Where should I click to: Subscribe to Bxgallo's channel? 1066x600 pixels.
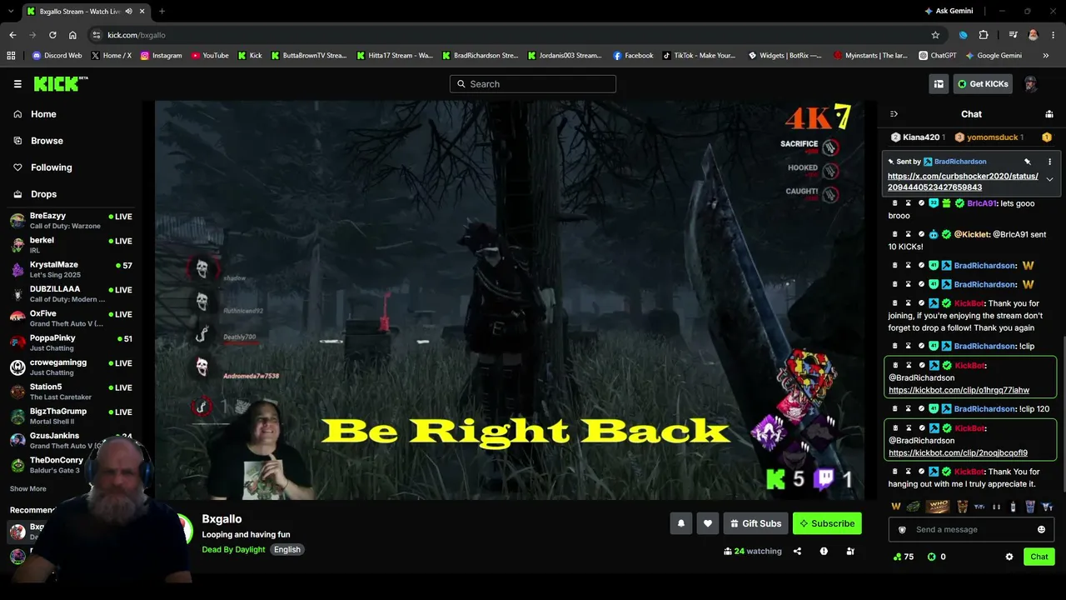(827, 523)
